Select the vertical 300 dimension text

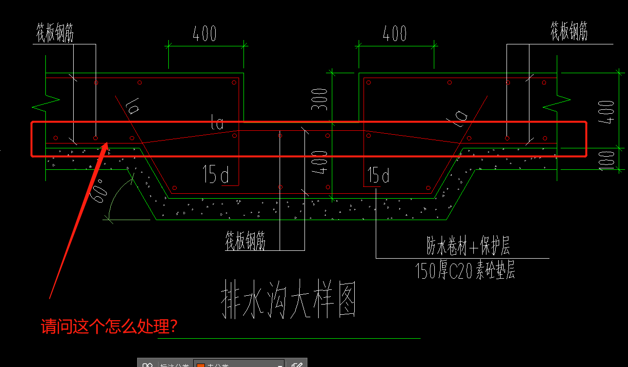[x=319, y=100]
